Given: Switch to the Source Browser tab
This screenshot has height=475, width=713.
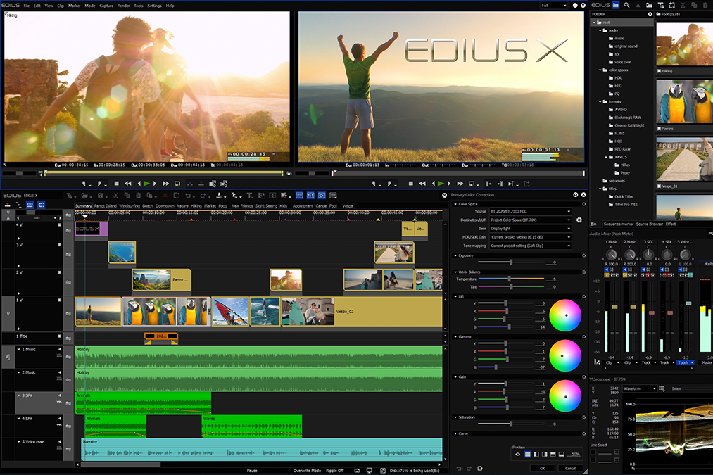Looking at the screenshot, I should [650, 224].
